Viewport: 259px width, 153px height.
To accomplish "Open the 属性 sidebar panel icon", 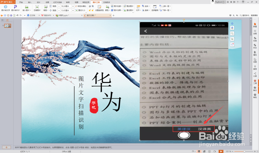I will click(255, 54).
